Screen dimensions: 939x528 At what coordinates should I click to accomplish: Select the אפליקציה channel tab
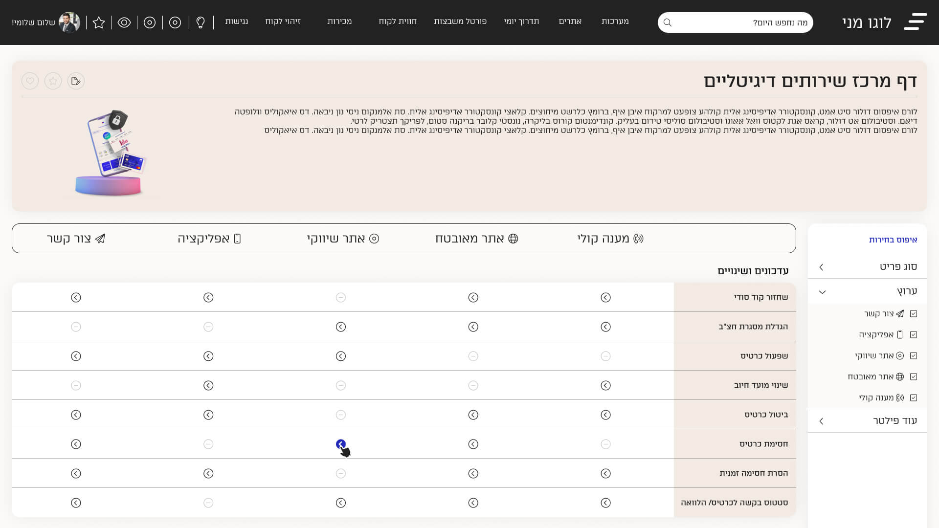[x=209, y=239]
